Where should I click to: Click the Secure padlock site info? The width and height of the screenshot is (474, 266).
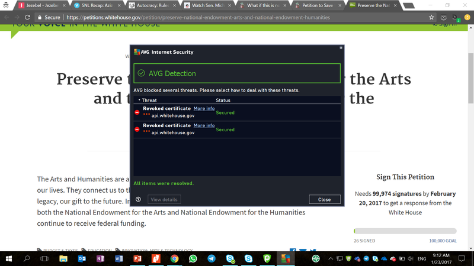tap(49, 18)
